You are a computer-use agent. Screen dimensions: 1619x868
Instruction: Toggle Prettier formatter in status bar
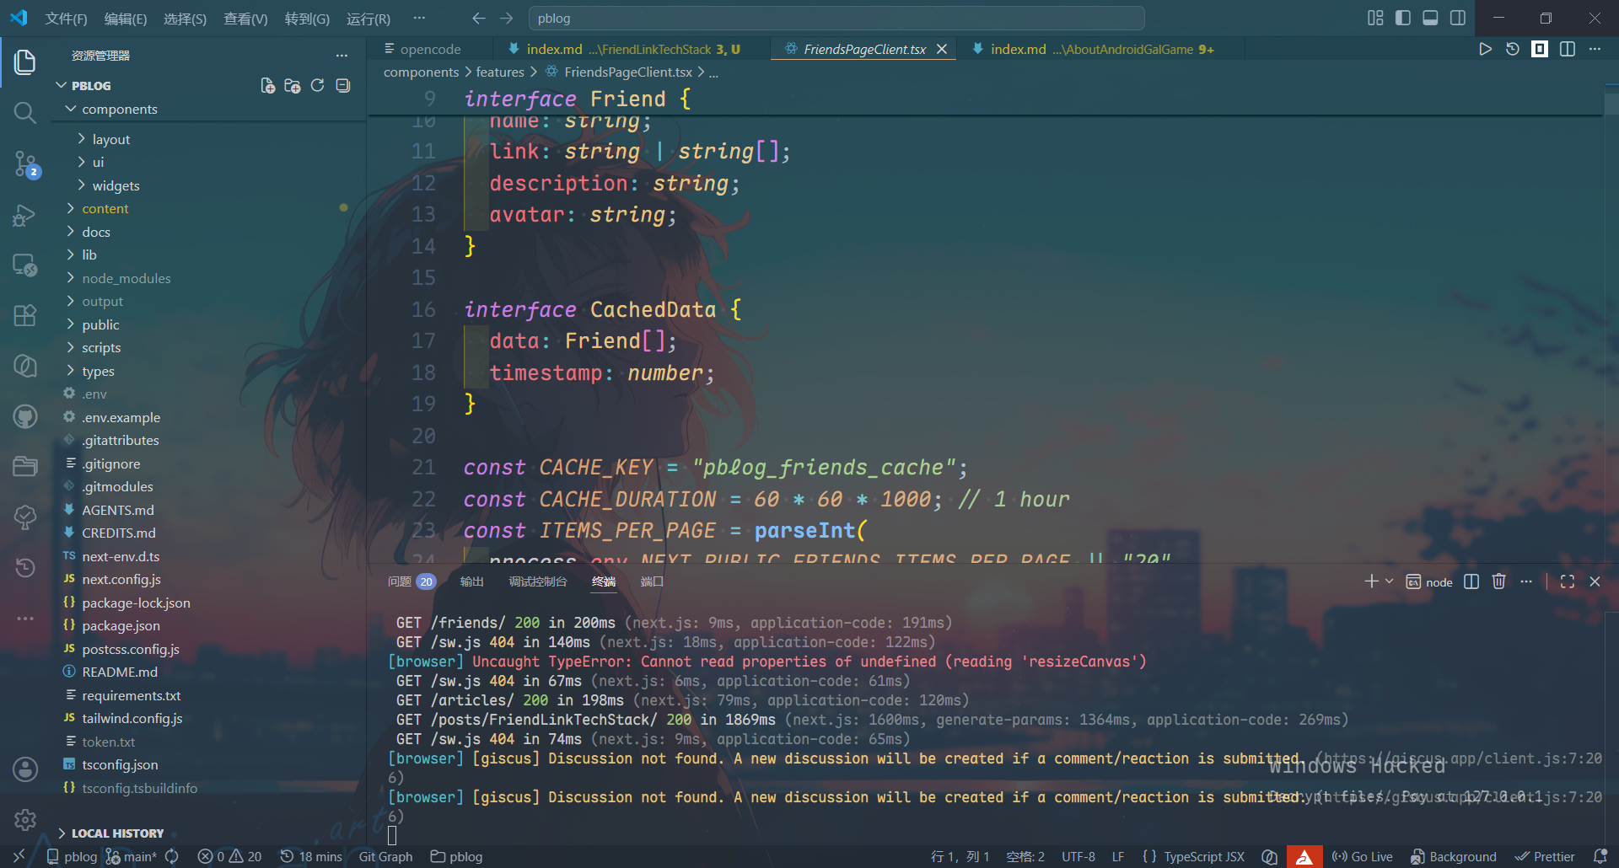click(1545, 856)
